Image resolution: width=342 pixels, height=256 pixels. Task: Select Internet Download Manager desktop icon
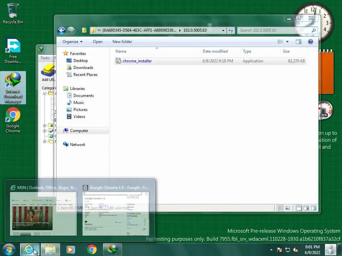pos(13,88)
